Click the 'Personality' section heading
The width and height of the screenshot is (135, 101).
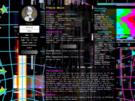click(x=54, y=71)
